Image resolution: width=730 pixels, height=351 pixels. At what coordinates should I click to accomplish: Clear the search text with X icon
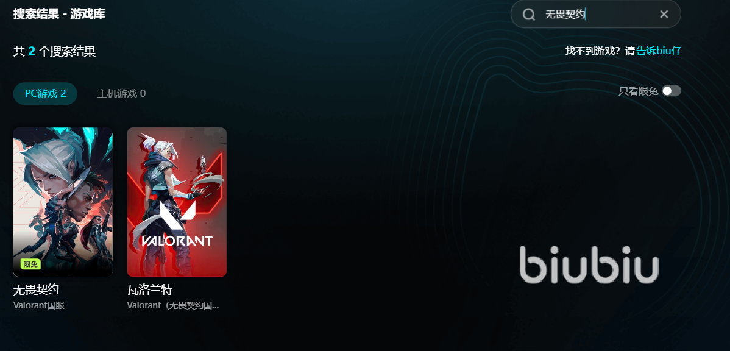coord(664,15)
